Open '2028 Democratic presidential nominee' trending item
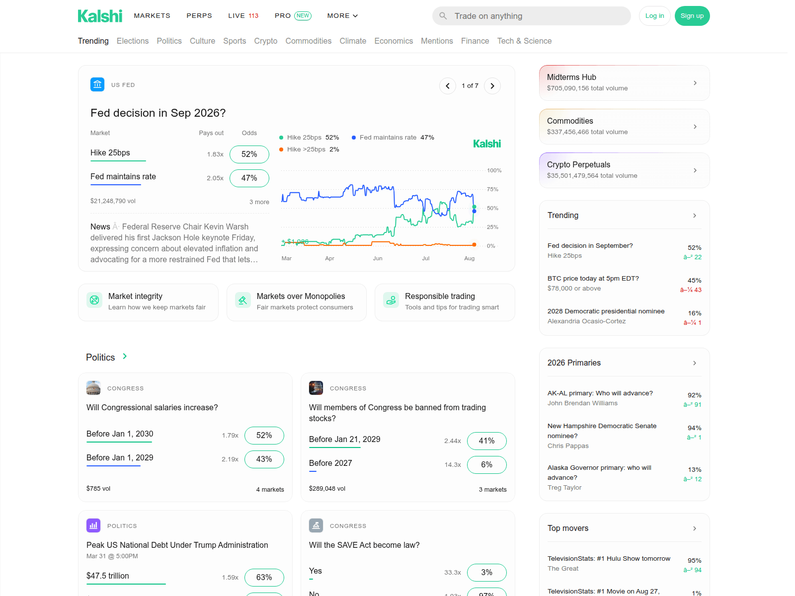 [606, 311]
